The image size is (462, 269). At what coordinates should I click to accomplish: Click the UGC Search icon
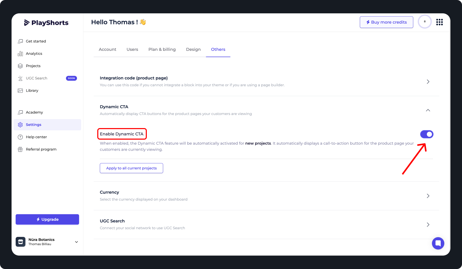coord(20,78)
